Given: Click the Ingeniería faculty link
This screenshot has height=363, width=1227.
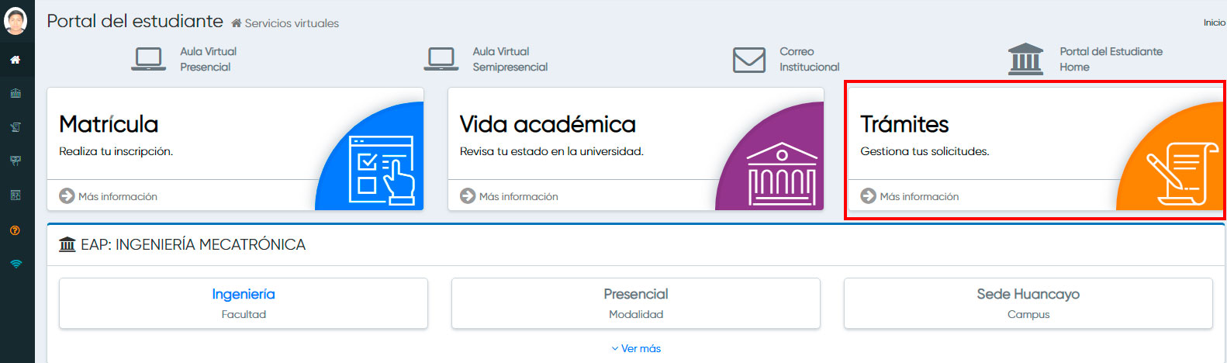Looking at the screenshot, I should pyautogui.click(x=244, y=294).
